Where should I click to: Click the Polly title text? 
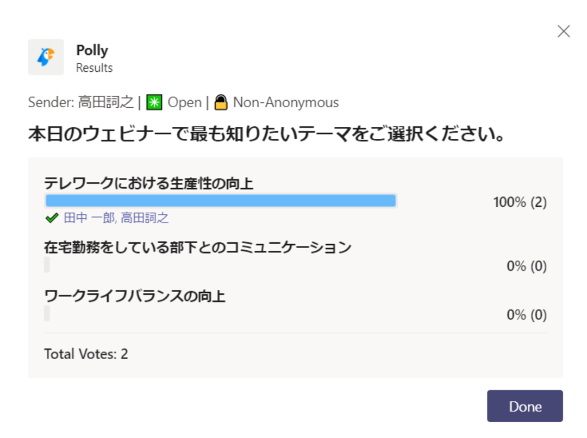pyautogui.click(x=92, y=50)
